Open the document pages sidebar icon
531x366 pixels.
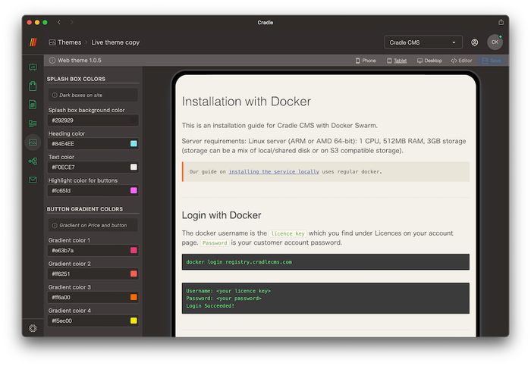33,105
